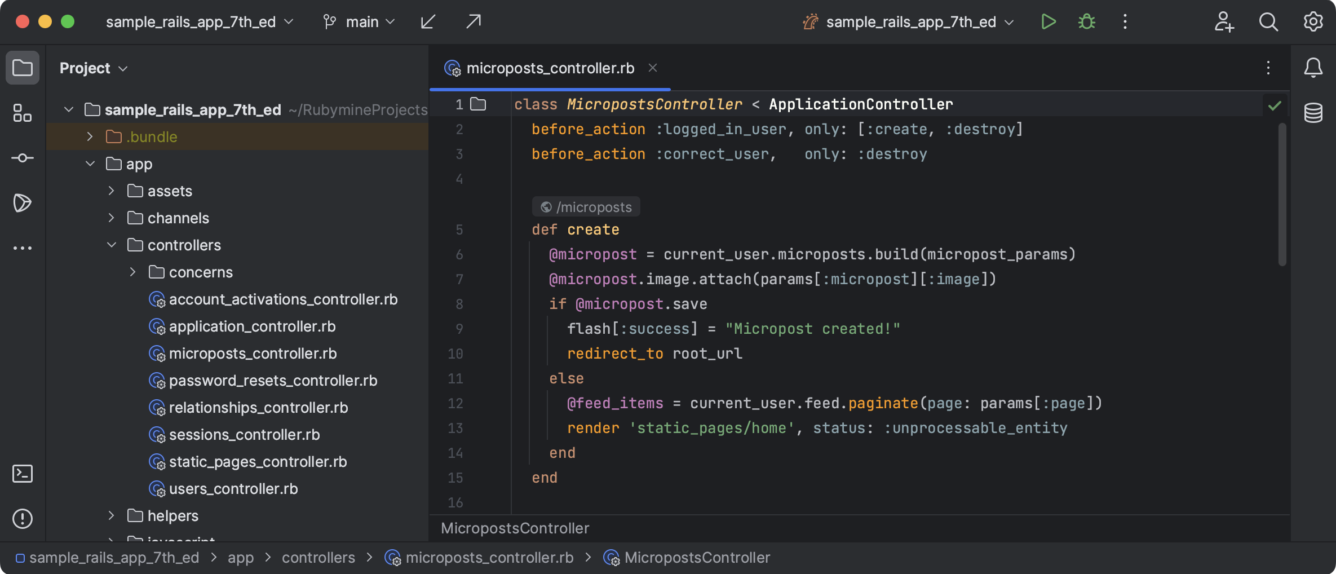Open editor tab options three-dot menu
The image size is (1336, 574).
tap(1268, 68)
